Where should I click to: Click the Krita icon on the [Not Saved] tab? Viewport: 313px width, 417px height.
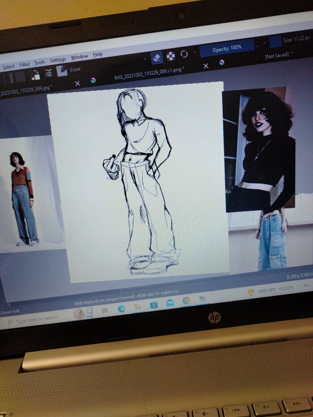[222, 62]
